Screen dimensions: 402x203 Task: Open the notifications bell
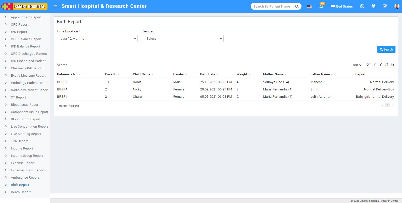tap(321, 6)
